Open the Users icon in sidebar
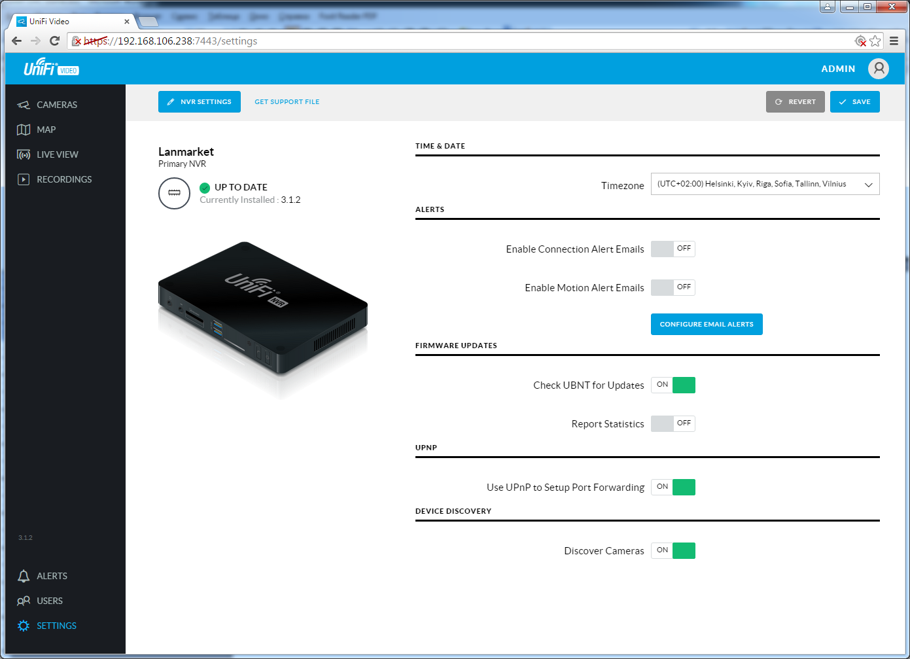 [x=24, y=601]
